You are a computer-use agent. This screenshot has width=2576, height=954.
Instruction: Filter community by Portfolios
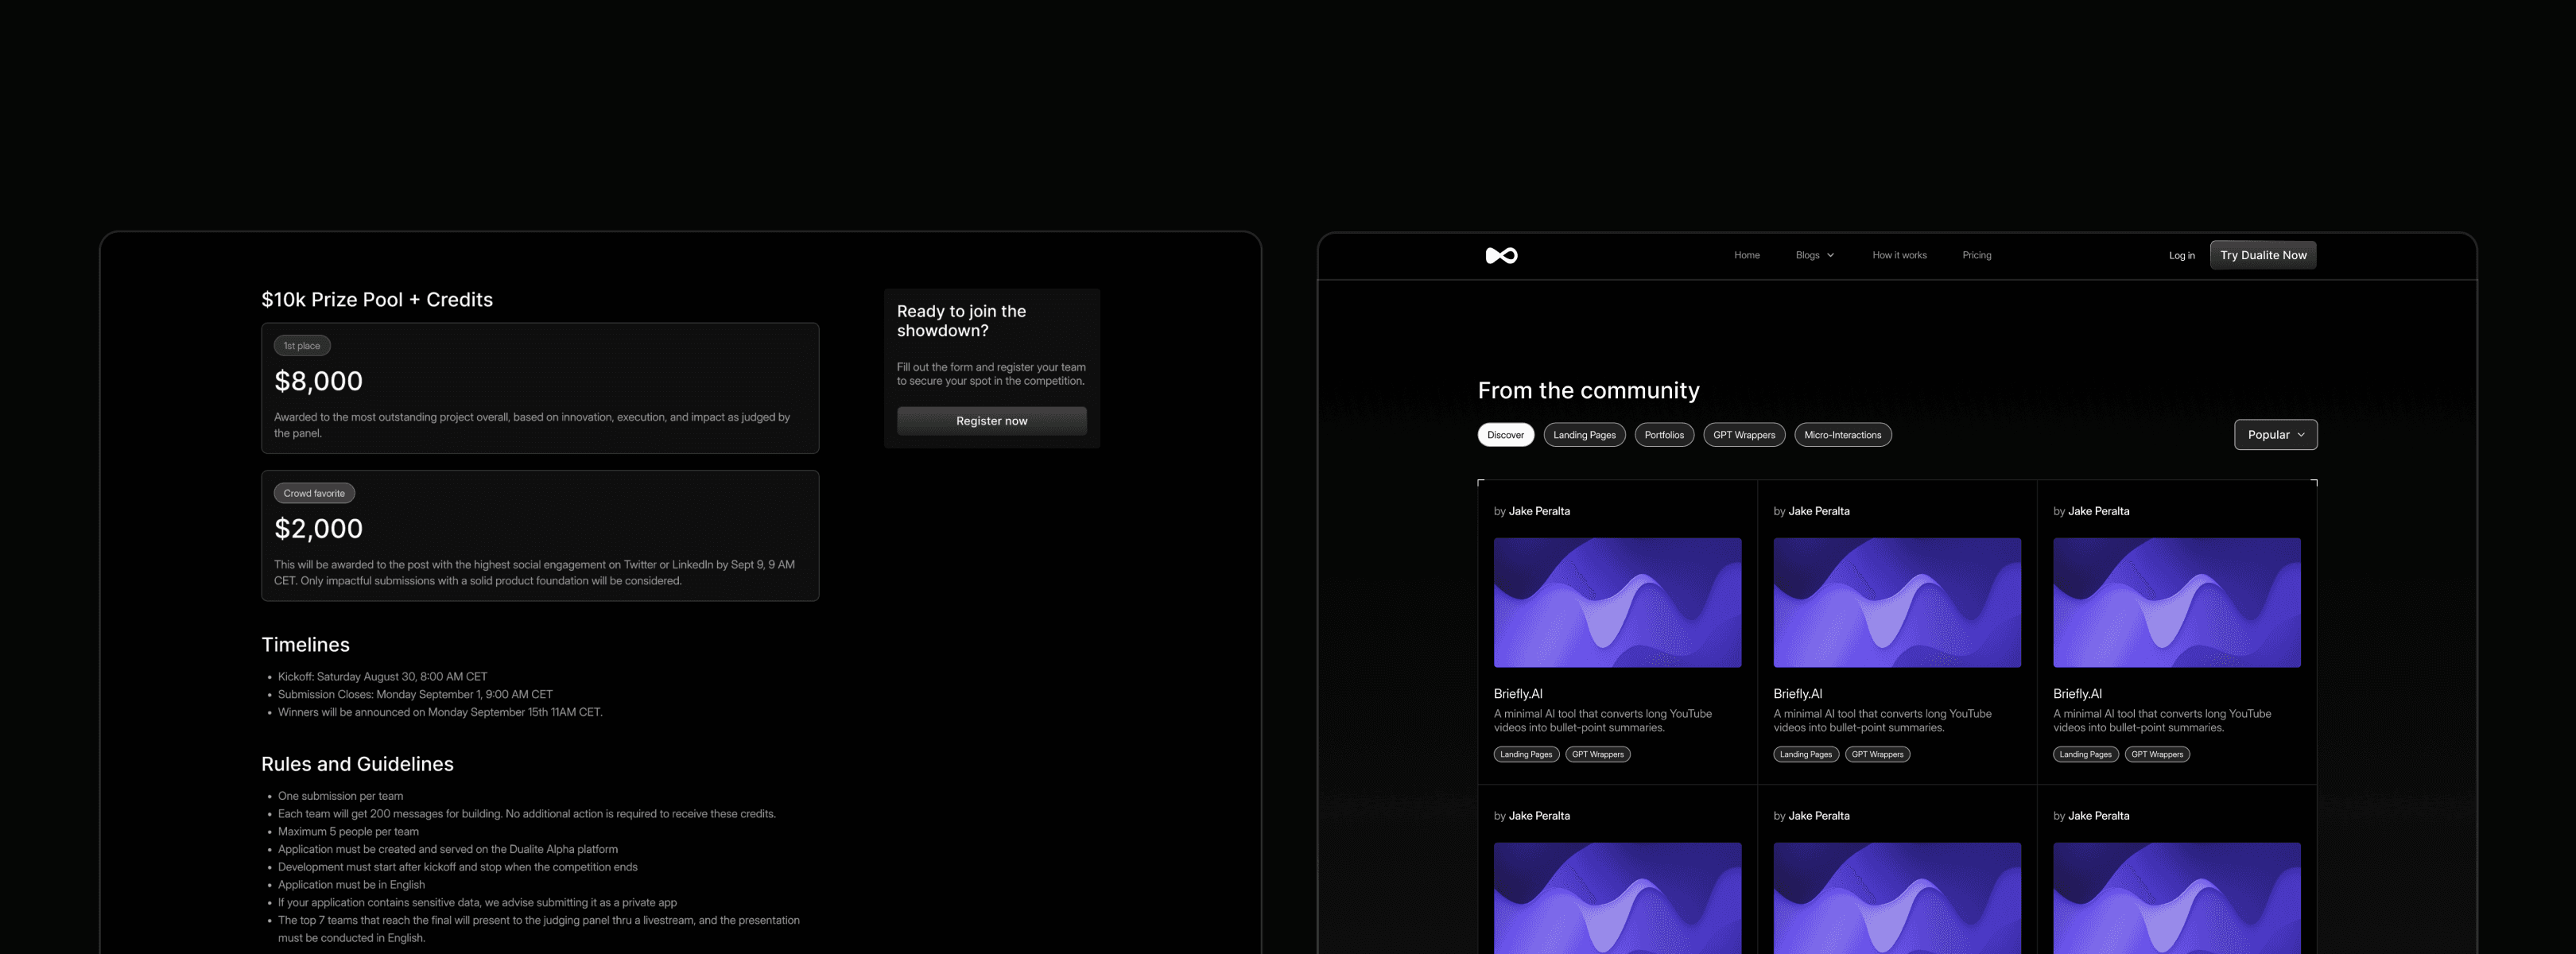point(1664,435)
